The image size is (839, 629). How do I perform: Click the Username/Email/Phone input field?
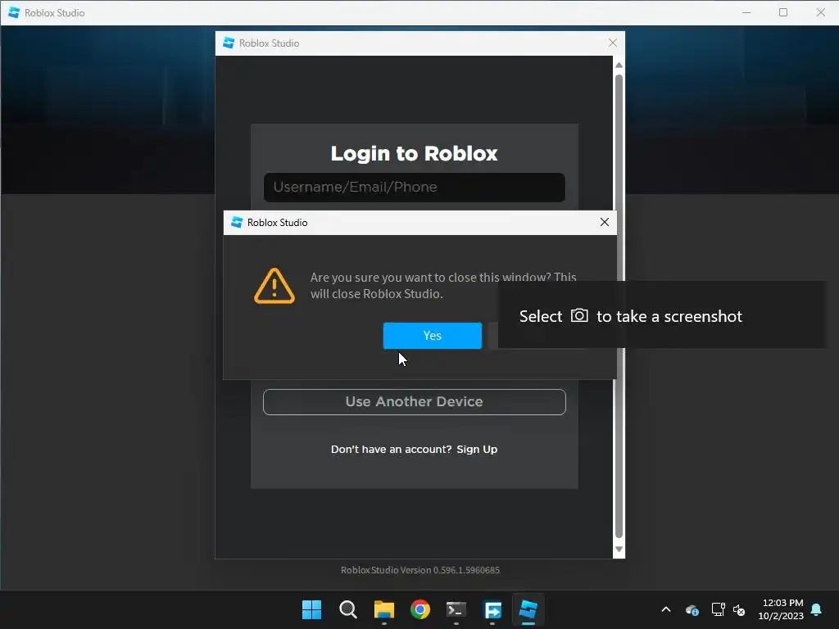(x=414, y=188)
